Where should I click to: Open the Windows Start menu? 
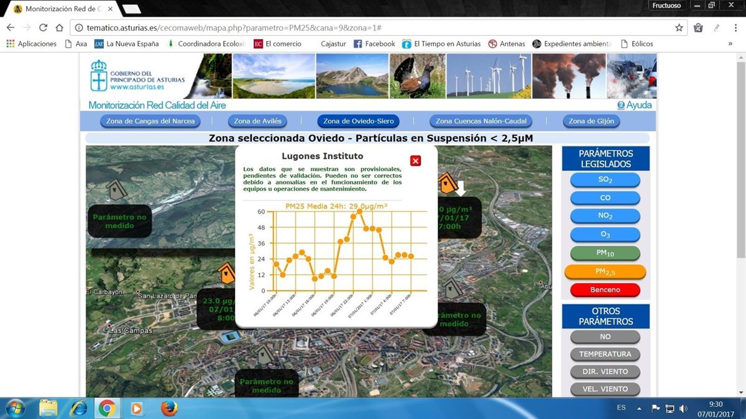click(15, 408)
